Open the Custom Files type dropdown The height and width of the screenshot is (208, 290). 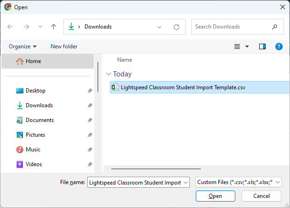(239, 182)
